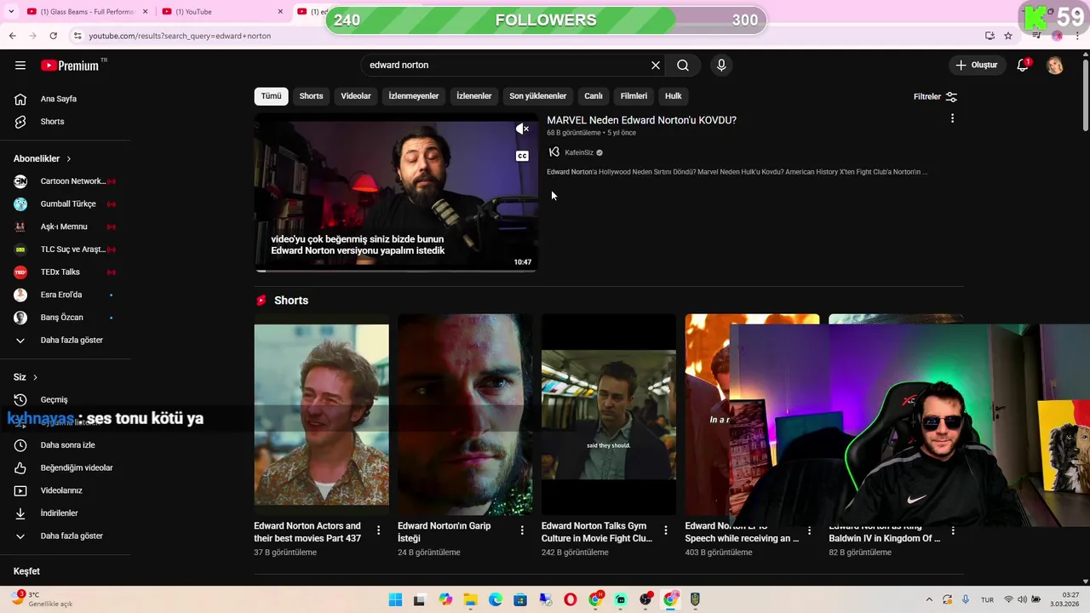
Task: Open the notifications bell
Action: (1023, 66)
